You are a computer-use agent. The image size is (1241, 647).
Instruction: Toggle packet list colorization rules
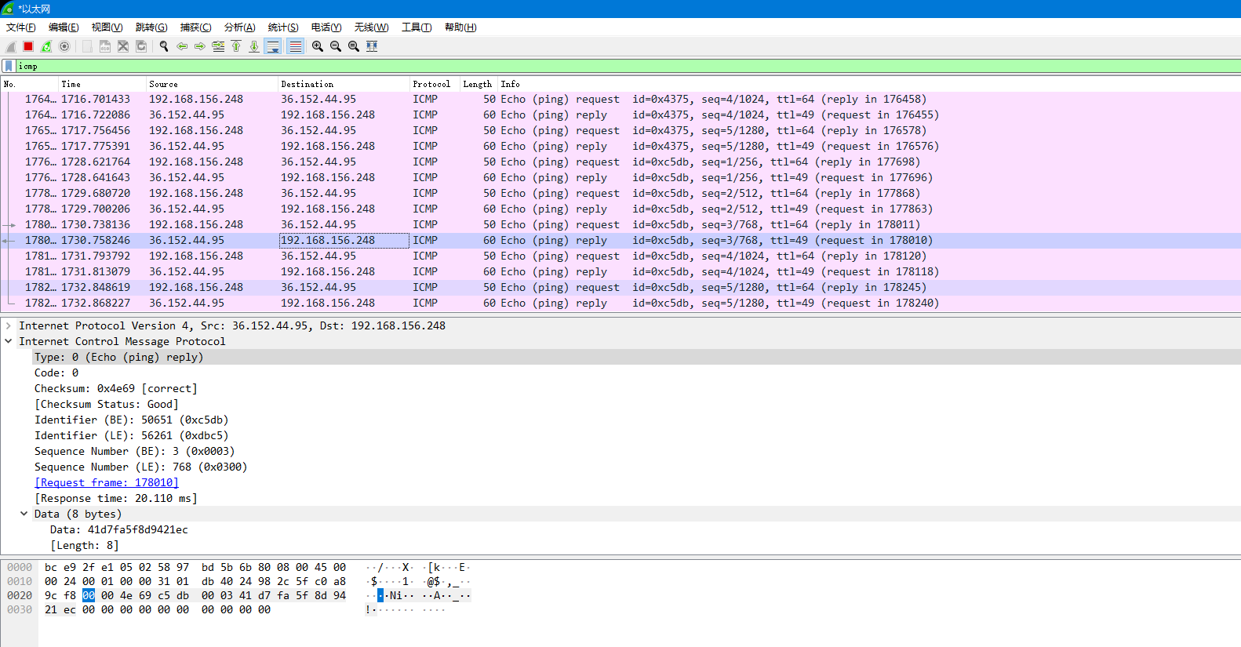click(x=295, y=46)
